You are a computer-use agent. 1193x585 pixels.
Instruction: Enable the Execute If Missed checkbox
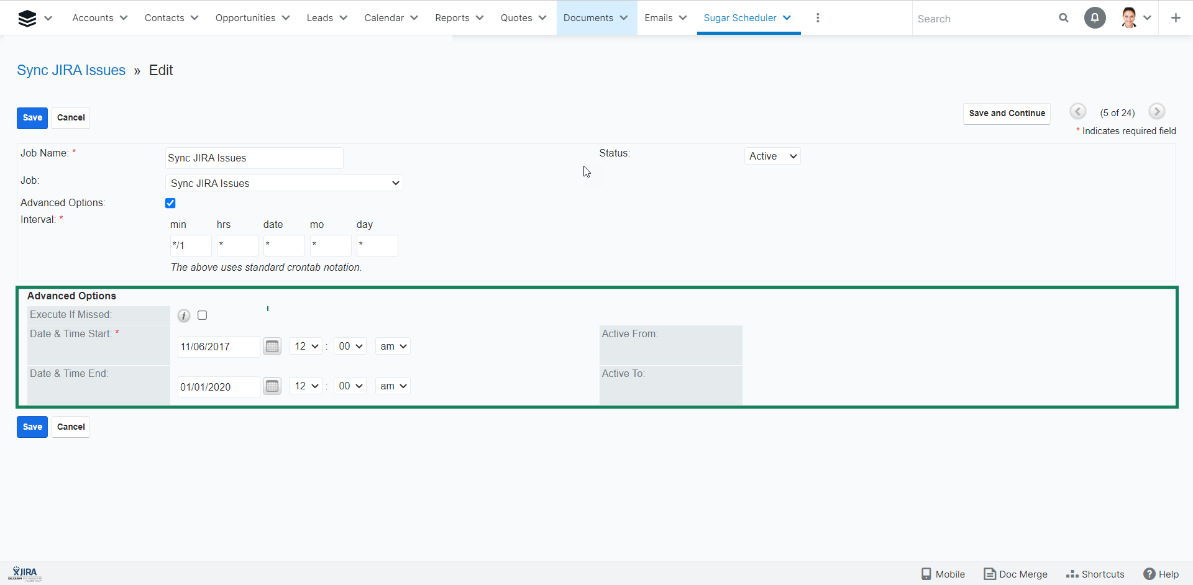pyautogui.click(x=203, y=315)
